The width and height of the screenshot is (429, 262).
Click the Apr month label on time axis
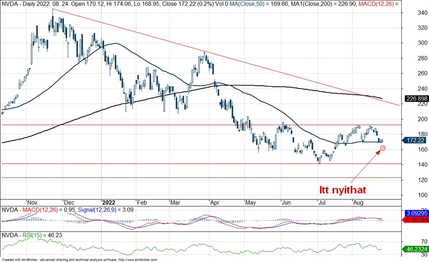pyautogui.click(x=215, y=203)
